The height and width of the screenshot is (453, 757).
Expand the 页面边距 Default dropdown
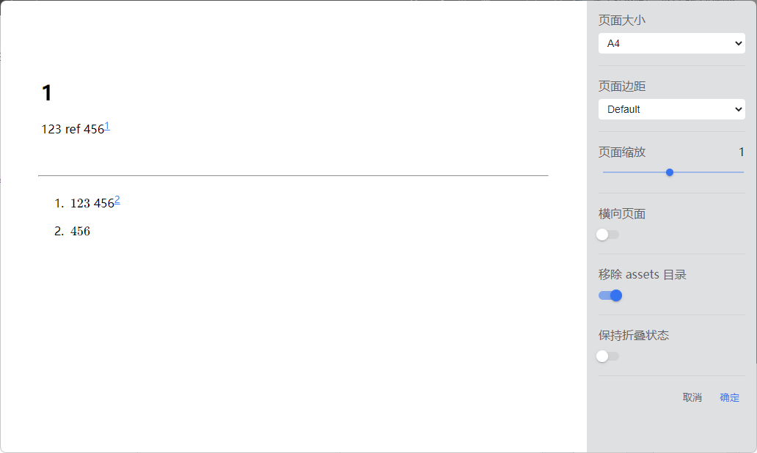point(671,109)
